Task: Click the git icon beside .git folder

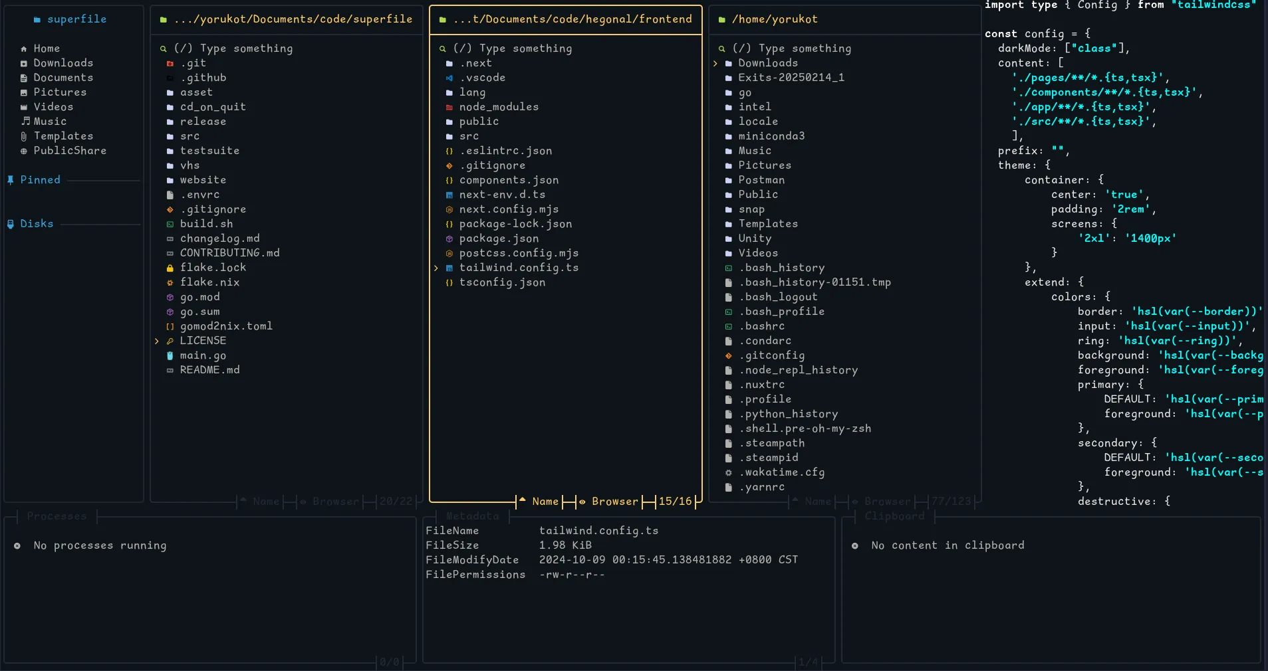Action: 170,63
